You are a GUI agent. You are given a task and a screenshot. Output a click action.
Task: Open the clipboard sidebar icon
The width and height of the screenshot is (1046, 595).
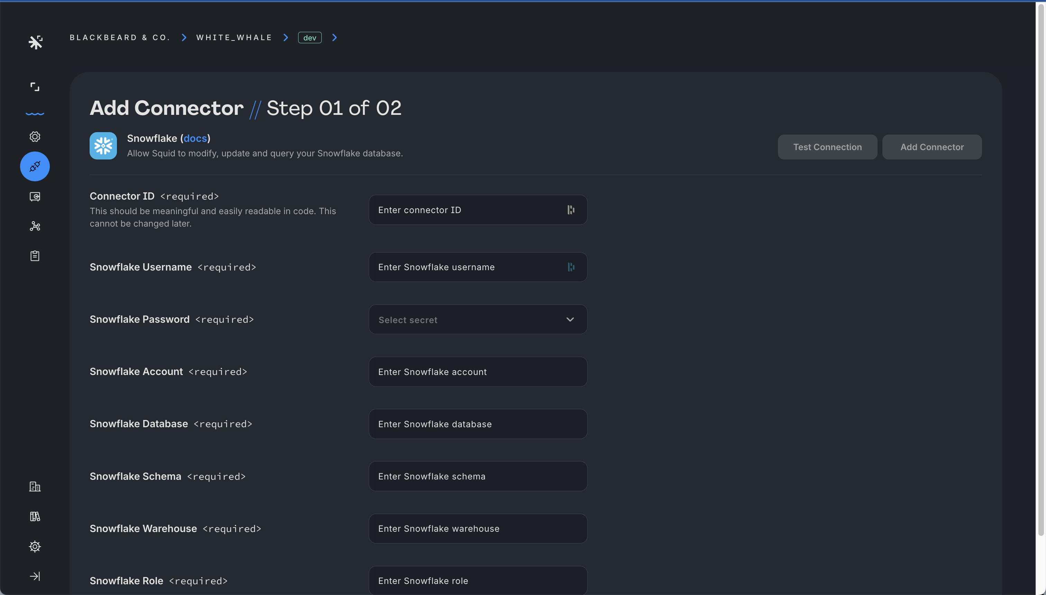35,256
